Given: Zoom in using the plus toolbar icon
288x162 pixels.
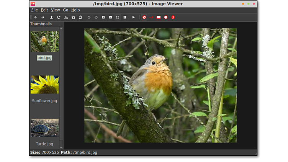Looking at the screenshot, I should pyautogui.click(x=103, y=17).
